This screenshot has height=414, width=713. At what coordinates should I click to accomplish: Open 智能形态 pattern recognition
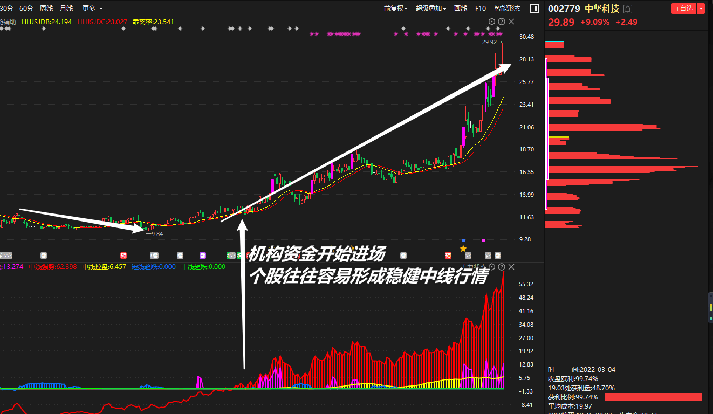click(508, 8)
